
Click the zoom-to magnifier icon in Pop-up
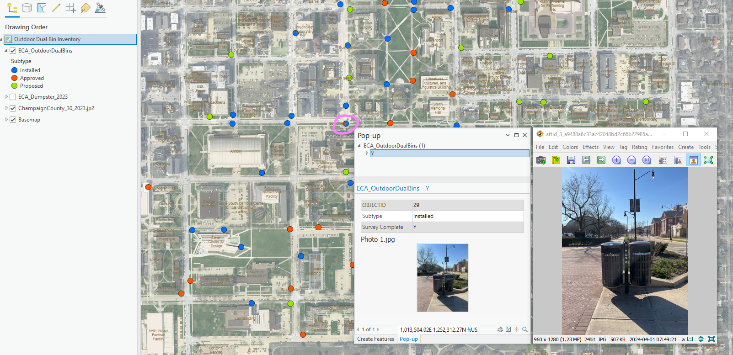click(525, 329)
